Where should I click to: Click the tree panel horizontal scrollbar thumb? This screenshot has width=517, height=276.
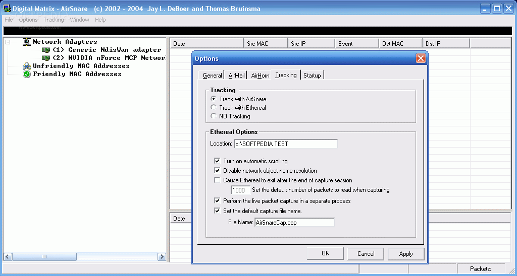[44, 257]
